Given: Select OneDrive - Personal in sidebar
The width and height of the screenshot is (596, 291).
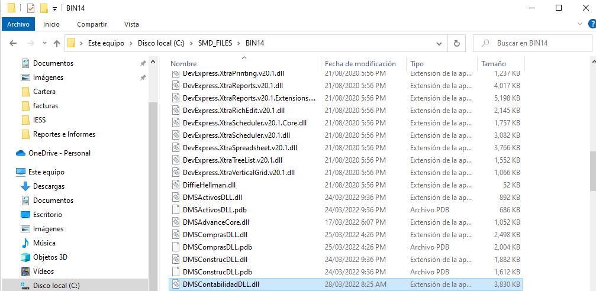Looking at the screenshot, I should (x=59, y=153).
